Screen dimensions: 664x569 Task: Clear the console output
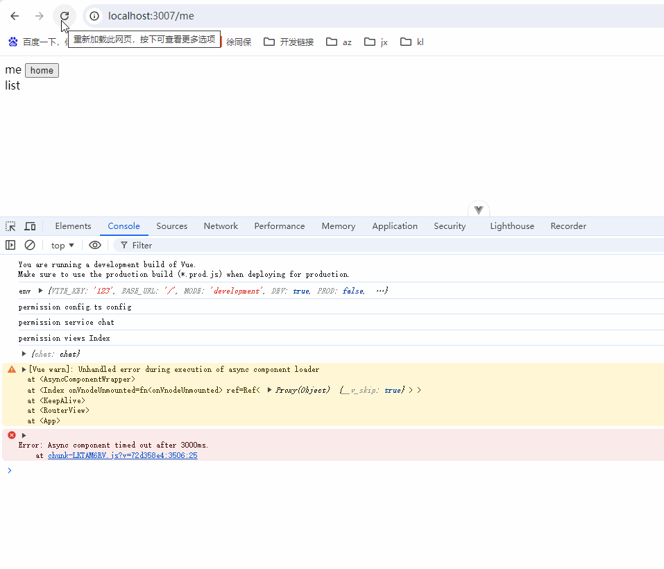tap(30, 245)
